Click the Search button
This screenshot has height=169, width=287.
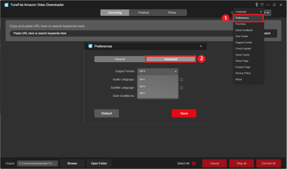pyautogui.click(x=270, y=33)
